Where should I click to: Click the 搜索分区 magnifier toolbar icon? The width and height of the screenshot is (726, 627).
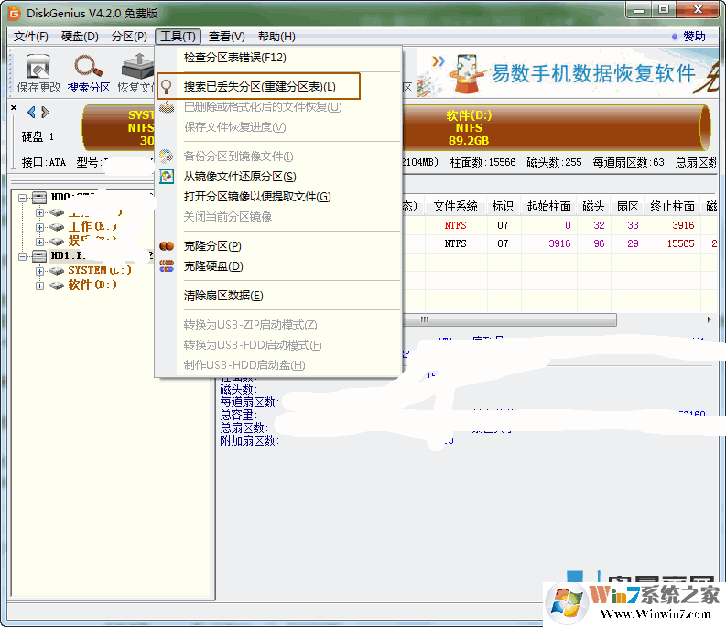coord(89,68)
